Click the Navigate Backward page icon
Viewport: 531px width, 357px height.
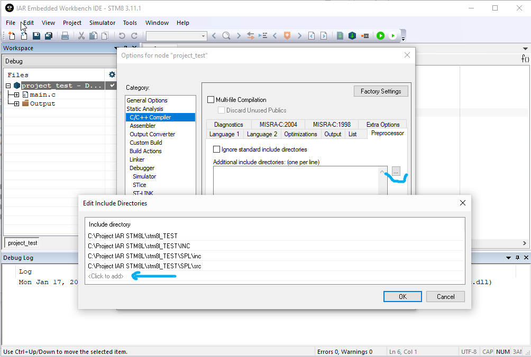[312, 35]
